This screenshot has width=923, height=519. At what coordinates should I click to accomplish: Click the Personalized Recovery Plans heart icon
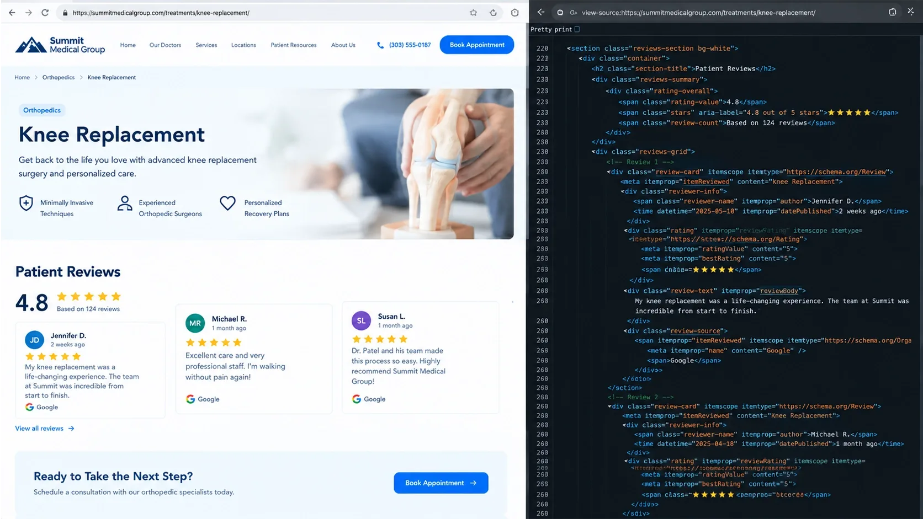point(227,204)
